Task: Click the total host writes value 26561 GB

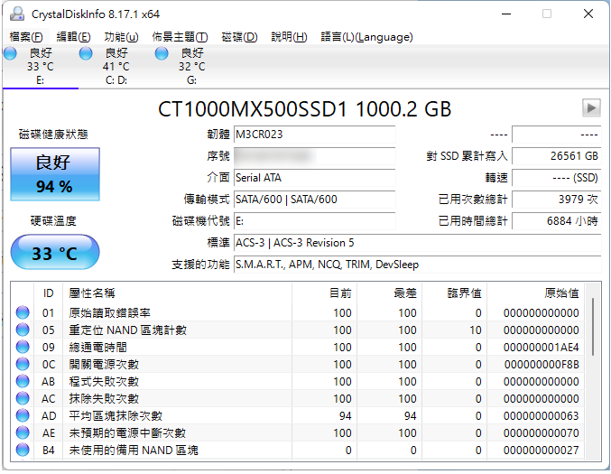Action: (557, 156)
